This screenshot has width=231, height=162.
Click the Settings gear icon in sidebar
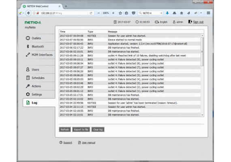(28, 94)
